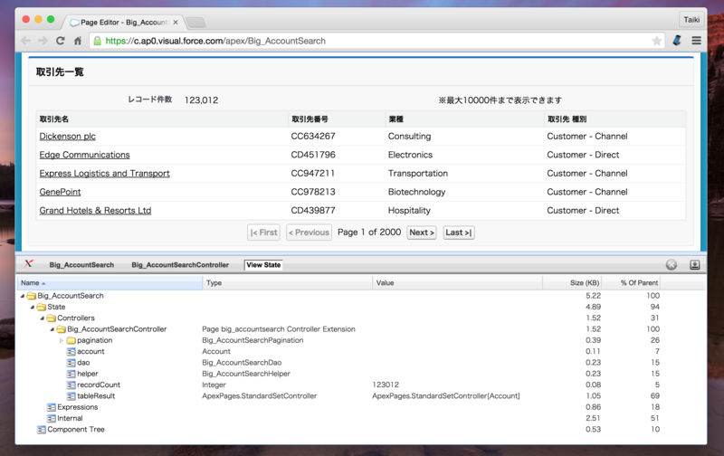The image size is (724, 456).
Task: Click the browser back arrow
Action: [x=26, y=41]
